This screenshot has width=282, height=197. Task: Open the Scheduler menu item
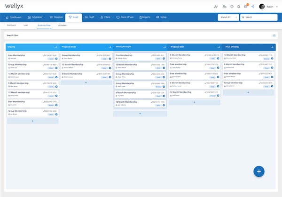pyautogui.click(x=35, y=17)
